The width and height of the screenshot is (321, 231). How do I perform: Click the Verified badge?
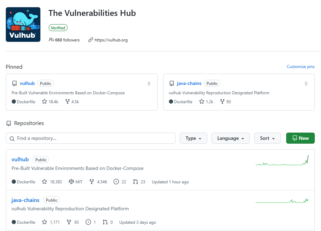[58, 28]
